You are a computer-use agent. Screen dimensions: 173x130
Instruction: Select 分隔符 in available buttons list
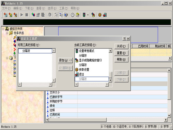(35, 51)
